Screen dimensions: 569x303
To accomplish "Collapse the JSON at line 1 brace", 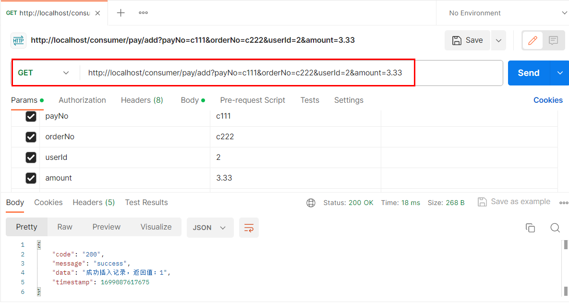I will tap(39, 245).
